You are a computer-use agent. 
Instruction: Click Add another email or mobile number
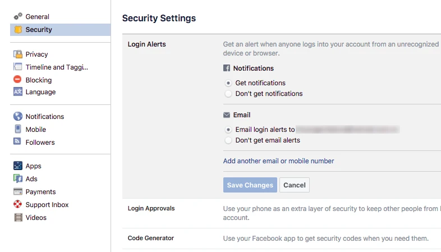[x=278, y=161]
